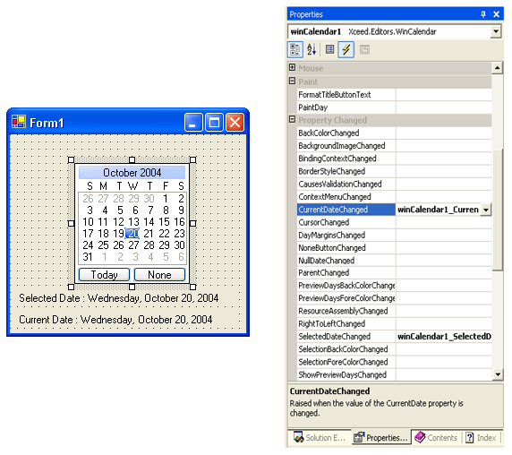Click the None button on calendar

pos(159,275)
